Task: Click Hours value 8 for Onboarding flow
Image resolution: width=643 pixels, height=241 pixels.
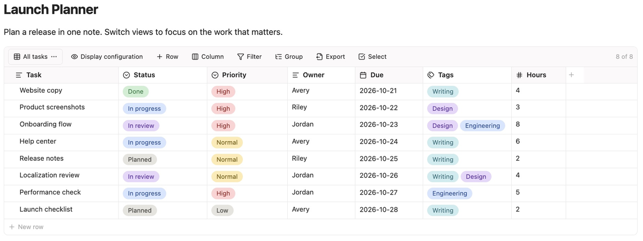Action: point(518,124)
